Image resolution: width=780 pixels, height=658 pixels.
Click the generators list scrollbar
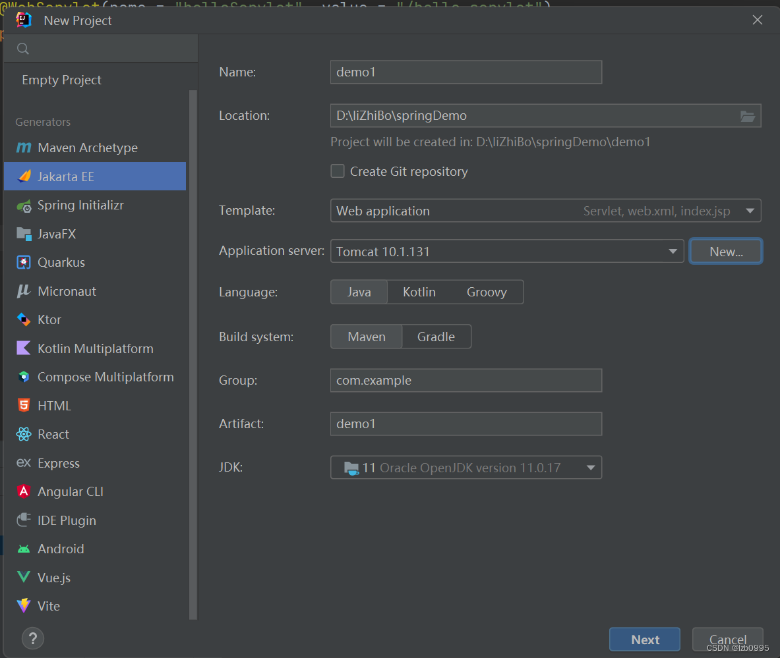(193, 355)
